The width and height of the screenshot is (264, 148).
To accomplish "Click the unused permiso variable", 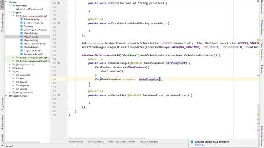I will (x=94, y=43).
